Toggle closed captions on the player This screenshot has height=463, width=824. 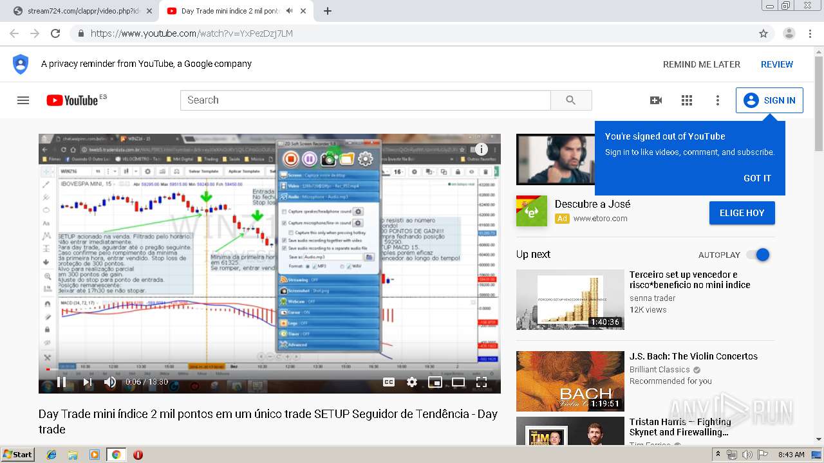(389, 382)
